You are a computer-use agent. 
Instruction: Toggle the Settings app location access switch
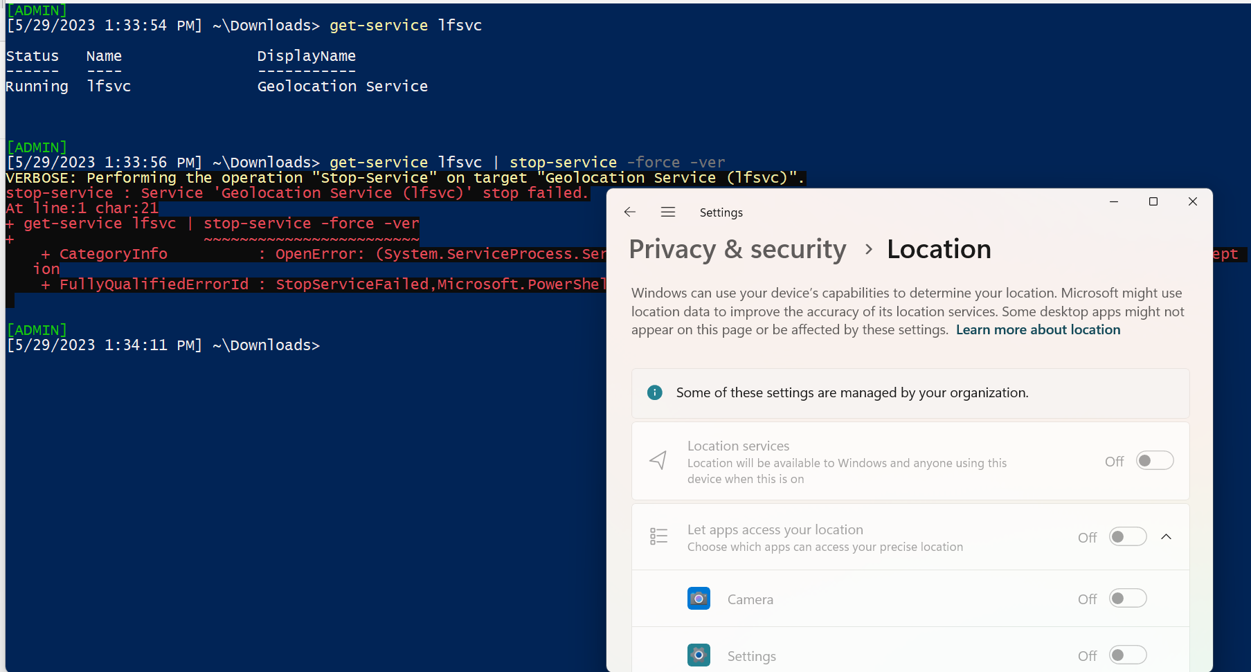point(1128,655)
